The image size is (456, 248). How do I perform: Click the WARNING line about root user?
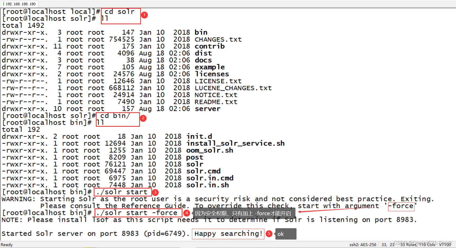(218, 199)
